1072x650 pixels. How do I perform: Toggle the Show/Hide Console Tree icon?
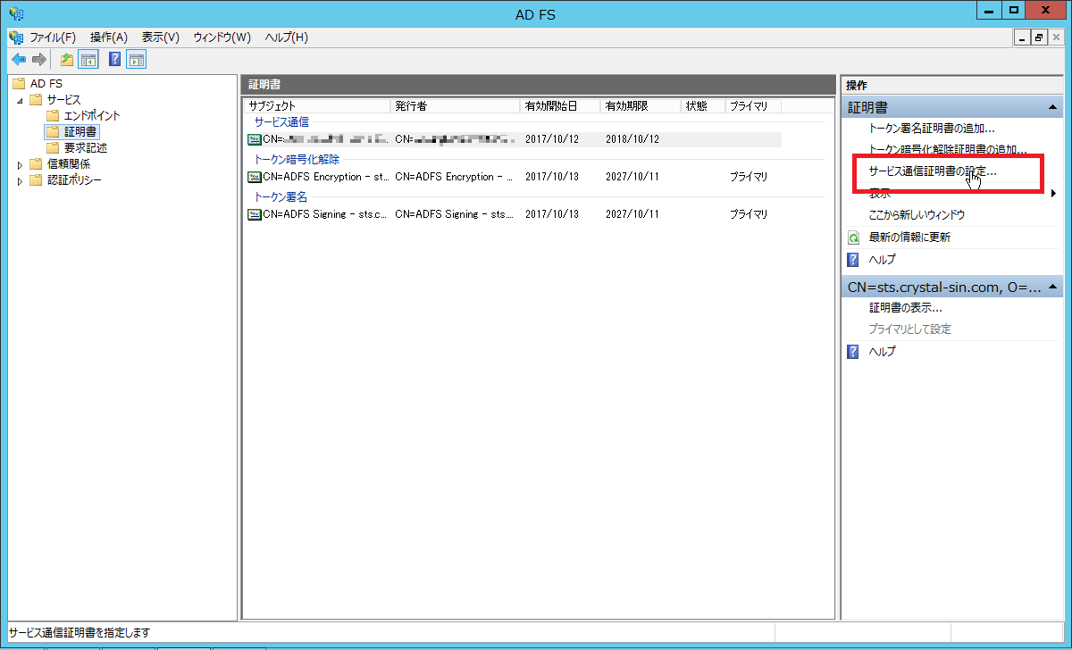(x=88, y=60)
